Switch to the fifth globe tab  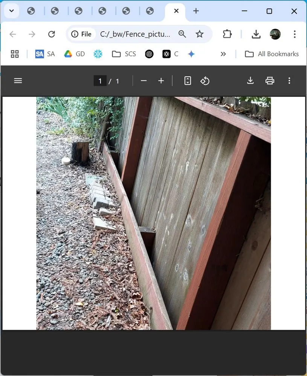point(126,11)
